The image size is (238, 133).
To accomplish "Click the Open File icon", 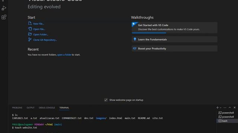I will click(x=30, y=29).
